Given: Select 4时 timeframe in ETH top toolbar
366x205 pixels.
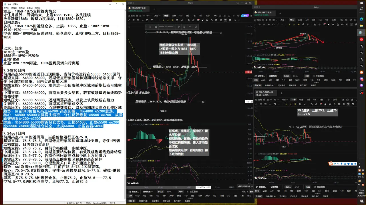Looking at the screenshot, I should (181, 16).
